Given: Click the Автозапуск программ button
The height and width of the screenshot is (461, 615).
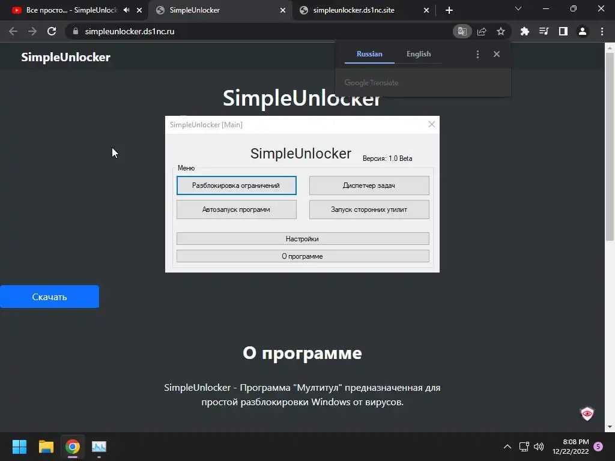Looking at the screenshot, I should pos(236,209).
